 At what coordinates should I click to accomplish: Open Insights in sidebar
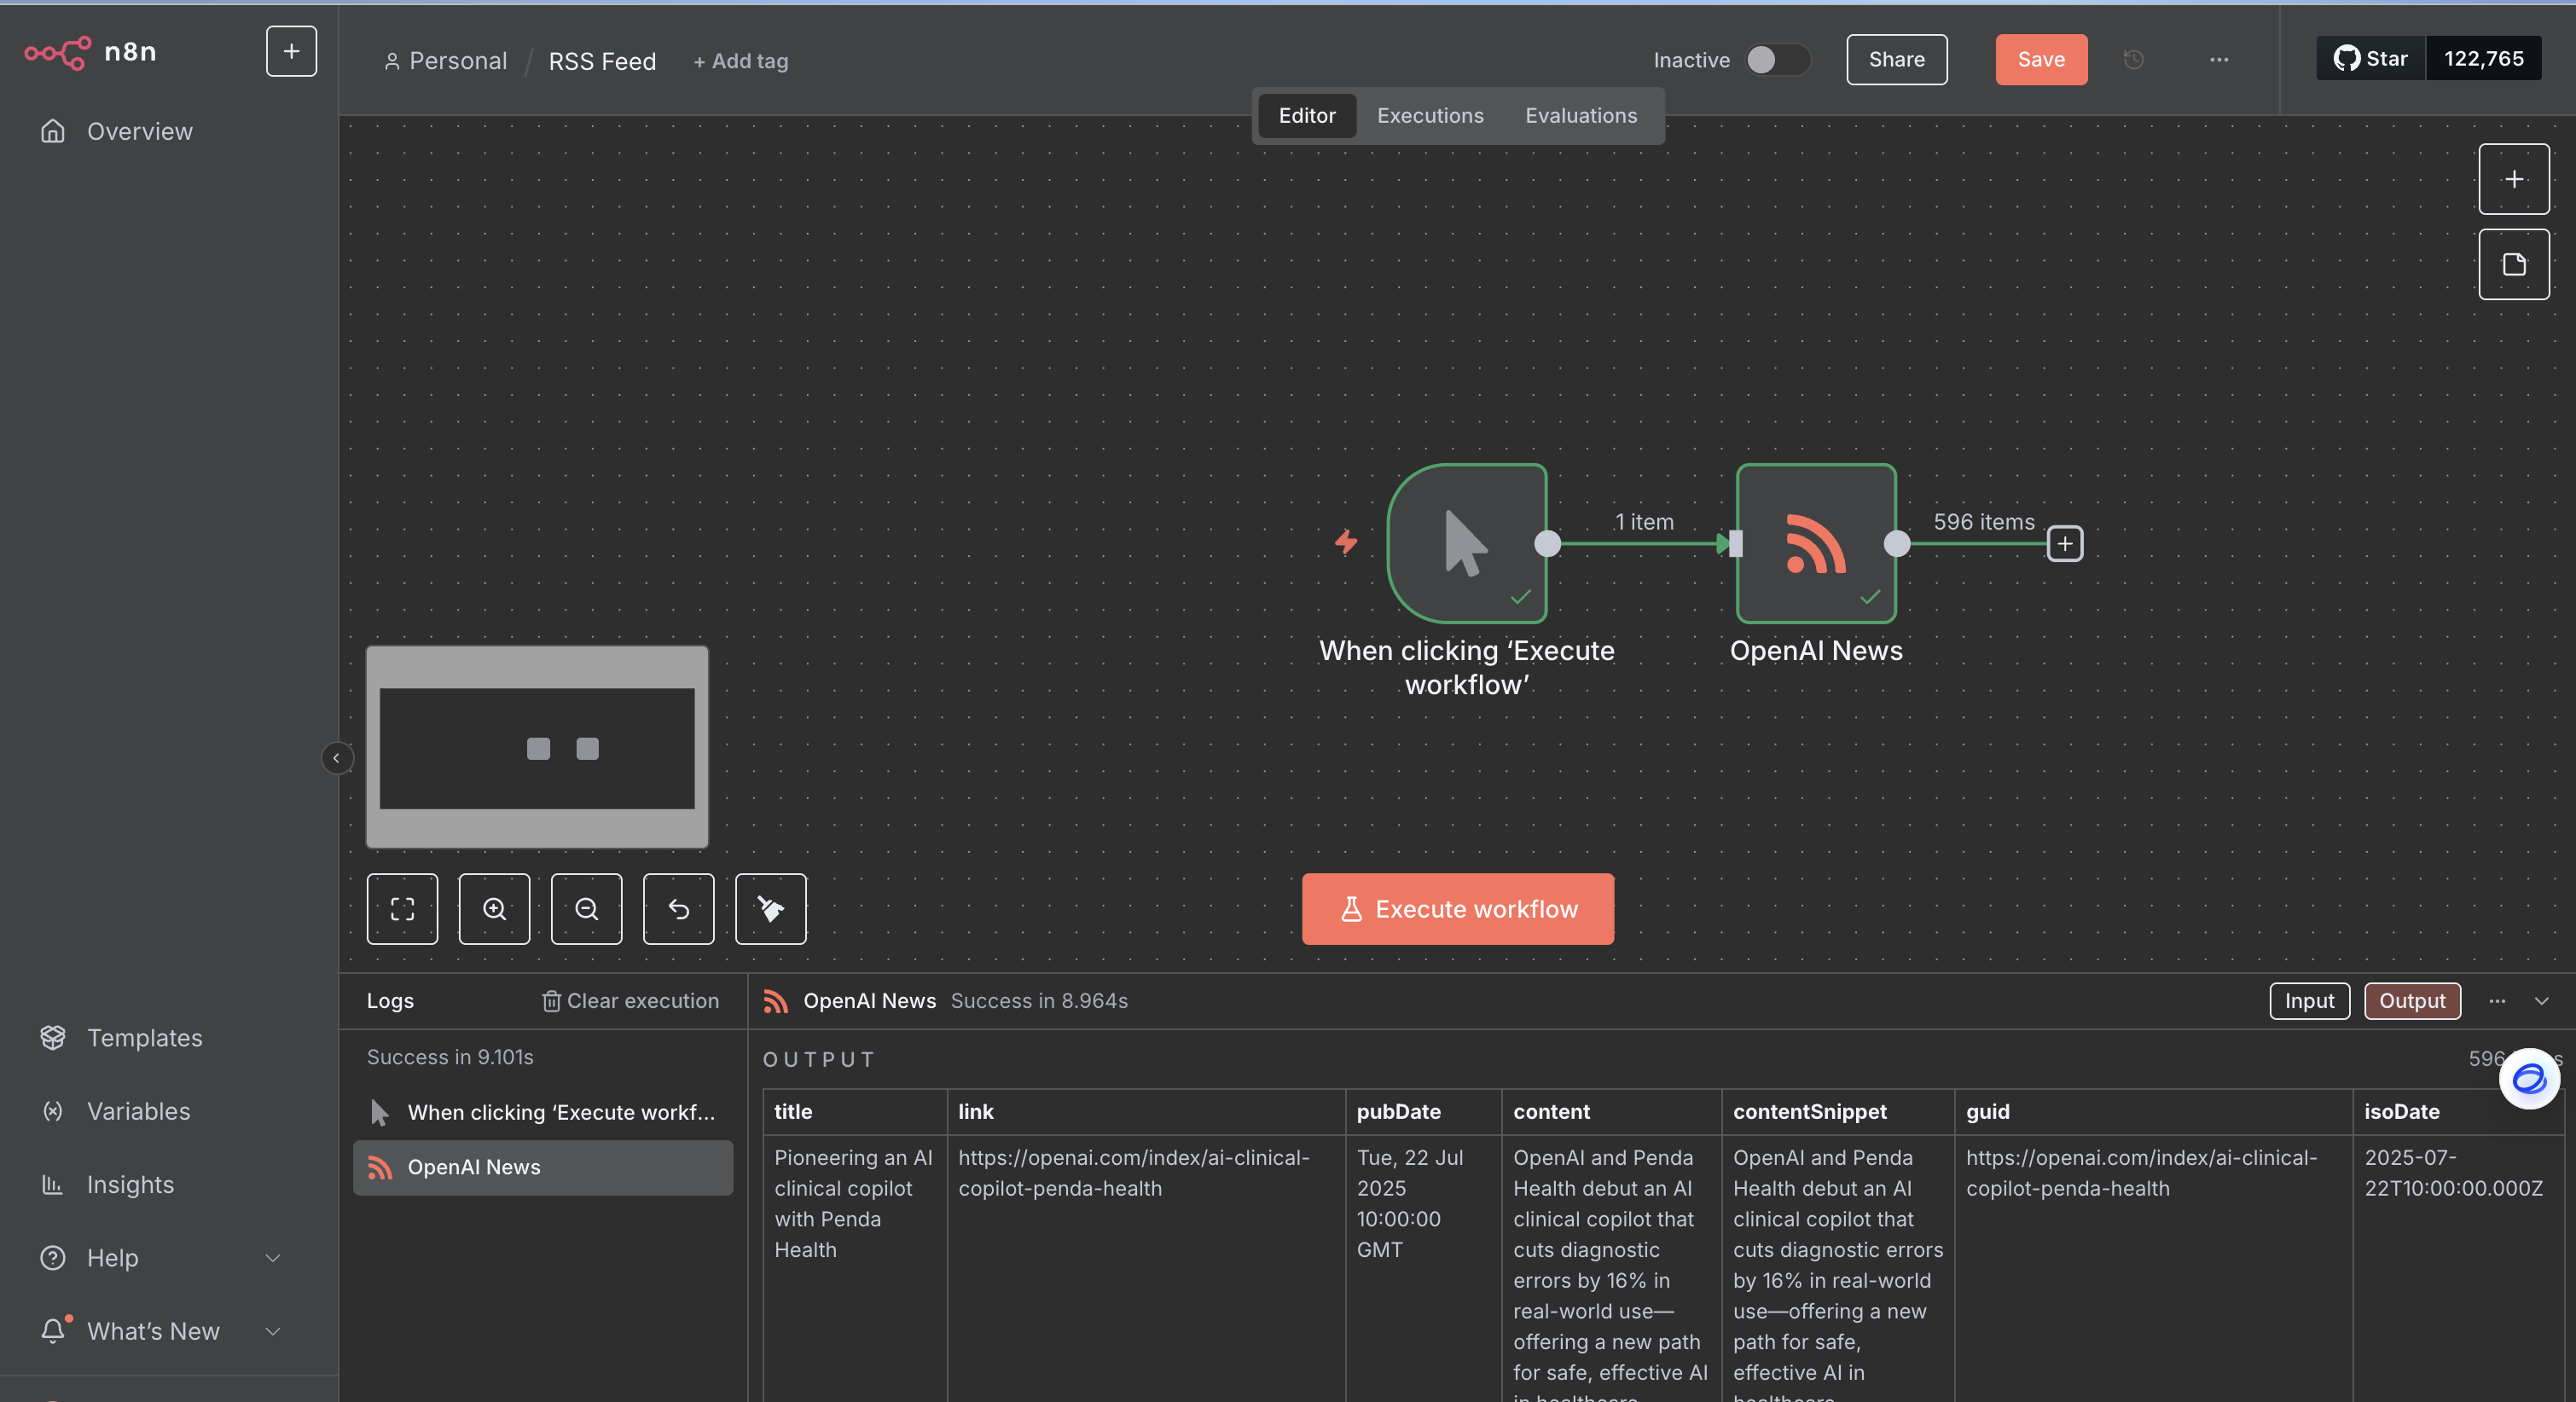click(x=130, y=1184)
